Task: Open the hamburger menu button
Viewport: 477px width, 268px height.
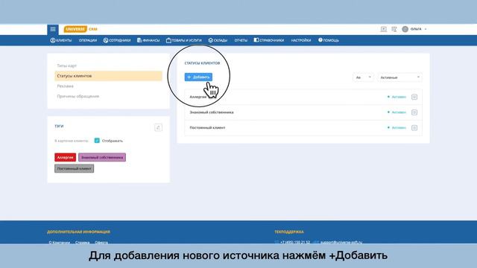Action: click(x=53, y=29)
